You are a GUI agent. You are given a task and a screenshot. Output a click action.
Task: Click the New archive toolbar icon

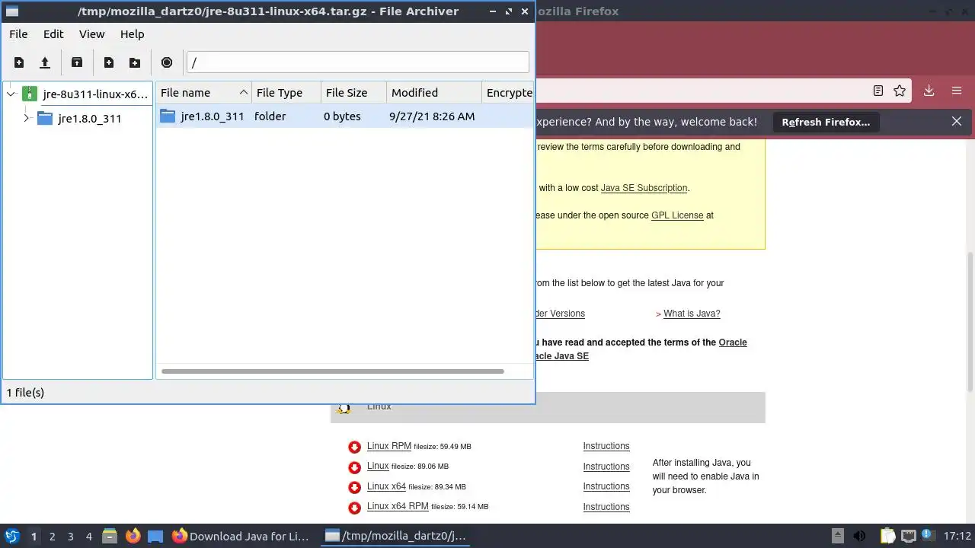[19, 62]
